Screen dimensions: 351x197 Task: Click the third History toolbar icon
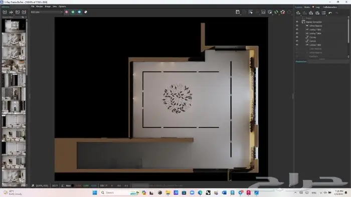18,12
